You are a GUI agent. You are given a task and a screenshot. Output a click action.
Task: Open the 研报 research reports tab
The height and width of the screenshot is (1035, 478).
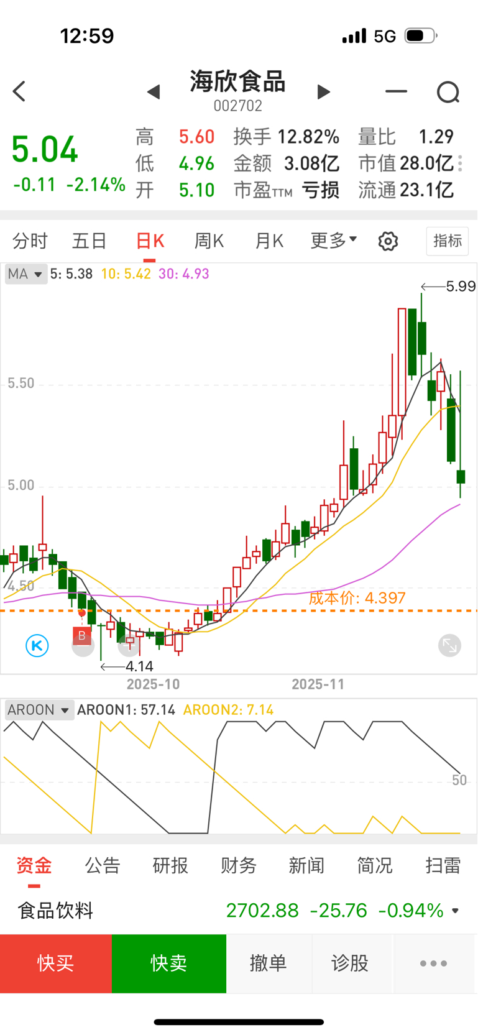tap(170, 865)
